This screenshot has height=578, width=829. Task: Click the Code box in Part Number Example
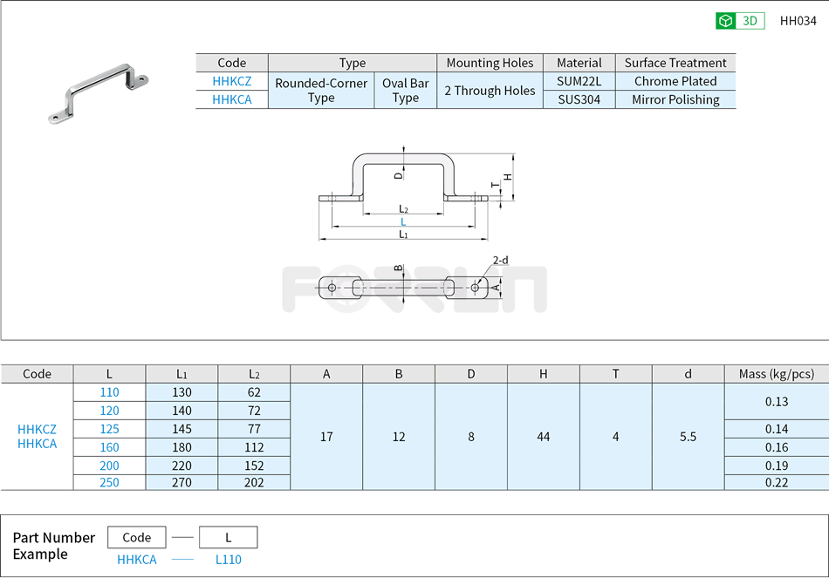click(136, 537)
